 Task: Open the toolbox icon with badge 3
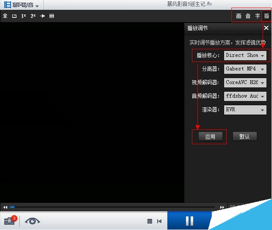click(x=10, y=221)
